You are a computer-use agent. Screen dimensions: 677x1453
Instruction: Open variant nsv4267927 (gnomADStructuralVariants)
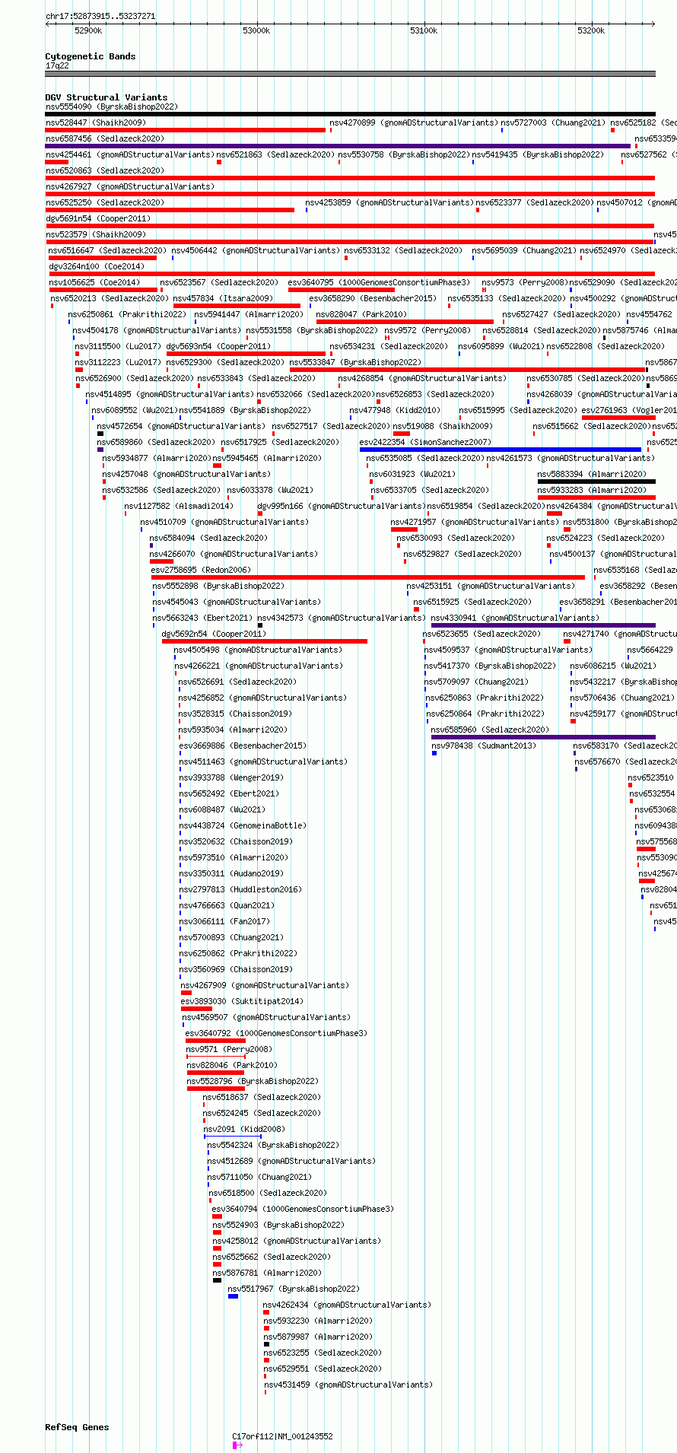(x=129, y=186)
